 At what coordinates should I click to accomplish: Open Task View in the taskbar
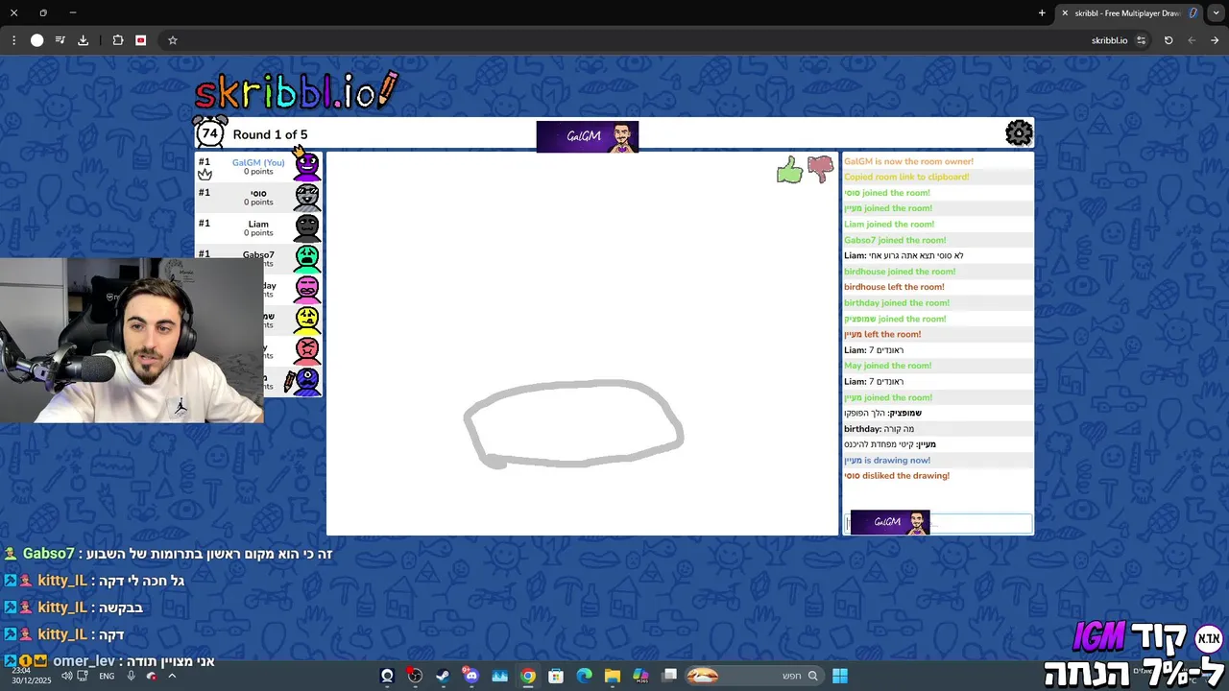[x=669, y=676]
